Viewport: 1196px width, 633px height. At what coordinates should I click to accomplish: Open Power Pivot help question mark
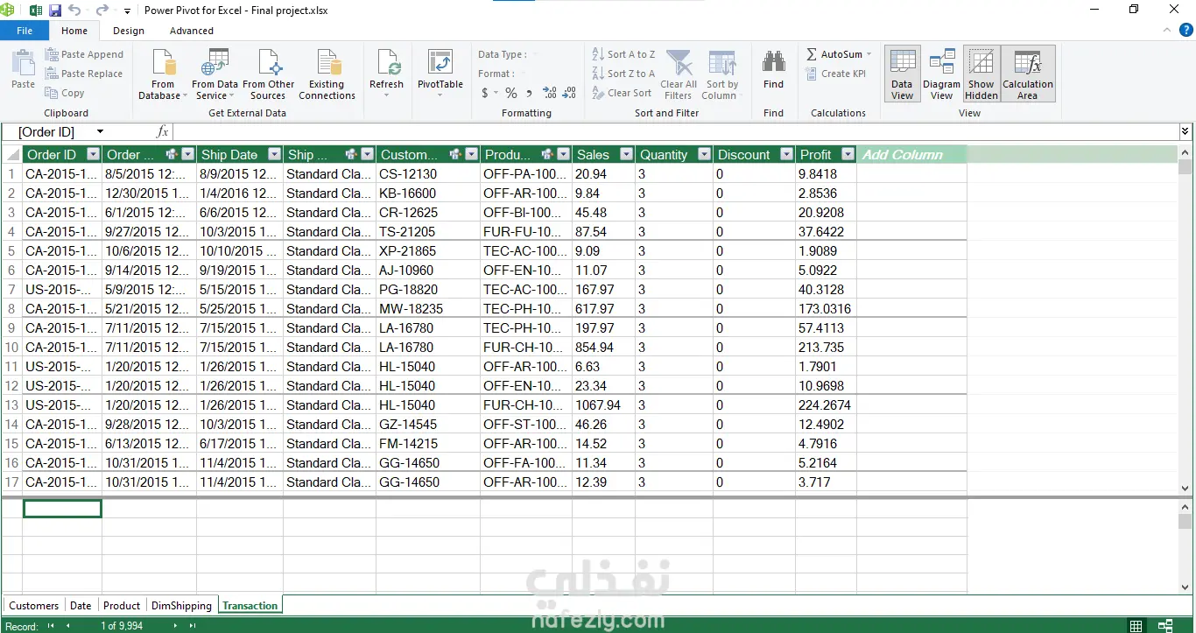tap(1185, 31)
